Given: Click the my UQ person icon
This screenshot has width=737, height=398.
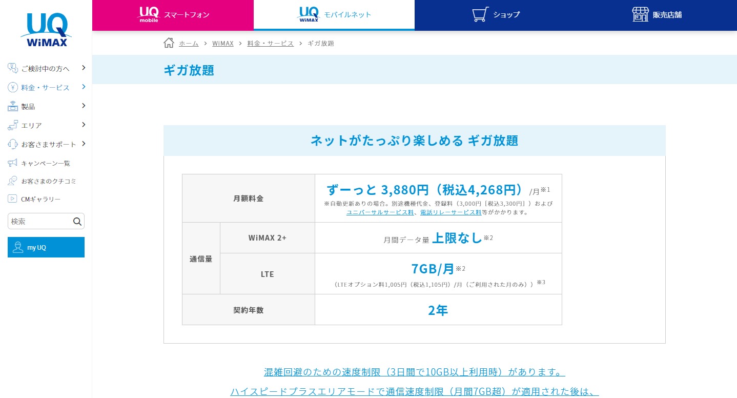Looking at the screenshot, I should click(18, 247).
